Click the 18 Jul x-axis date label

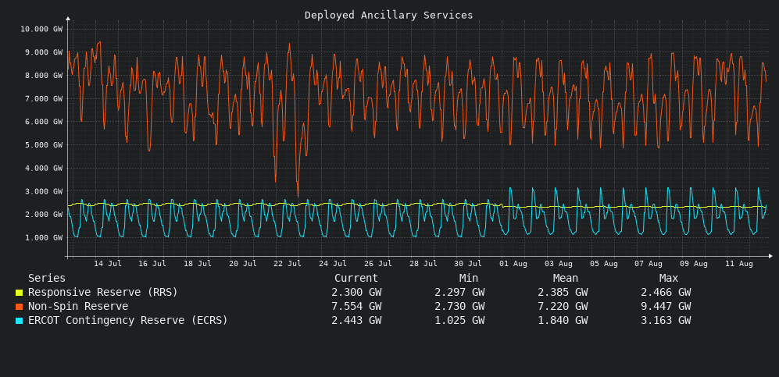click(x=197, y=264)
